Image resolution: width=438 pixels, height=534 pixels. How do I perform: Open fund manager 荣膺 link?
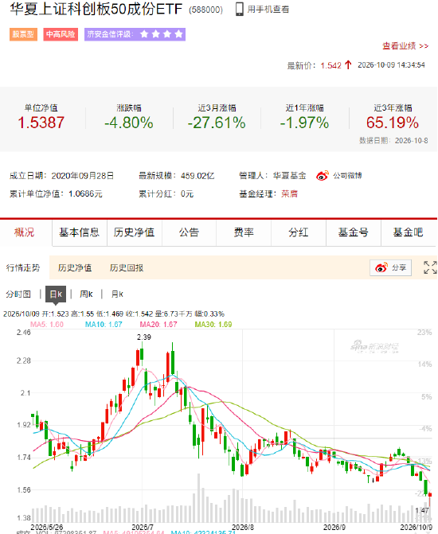click(289, 193)
